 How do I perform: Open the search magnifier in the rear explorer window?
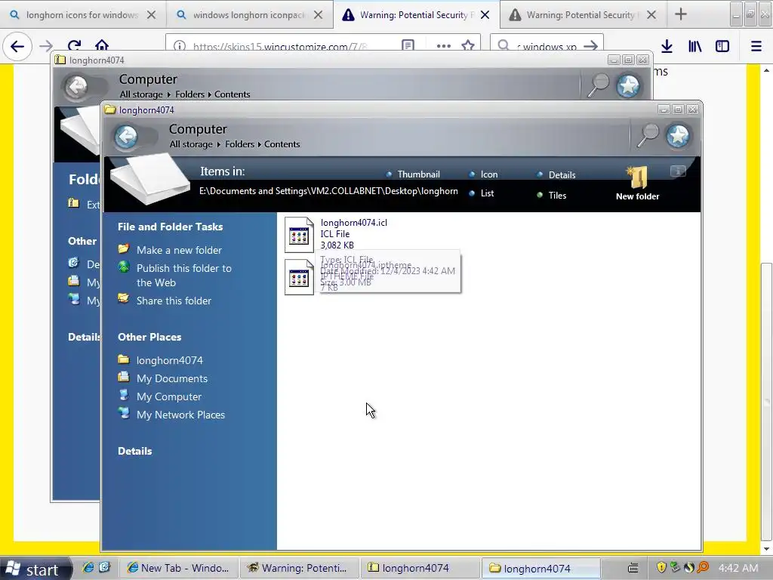click(x=598, y=85)
